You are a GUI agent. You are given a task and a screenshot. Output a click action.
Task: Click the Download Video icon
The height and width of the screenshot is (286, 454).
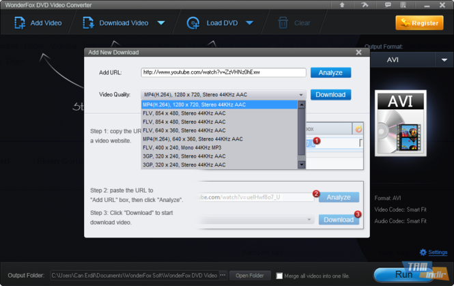[88, 23]
